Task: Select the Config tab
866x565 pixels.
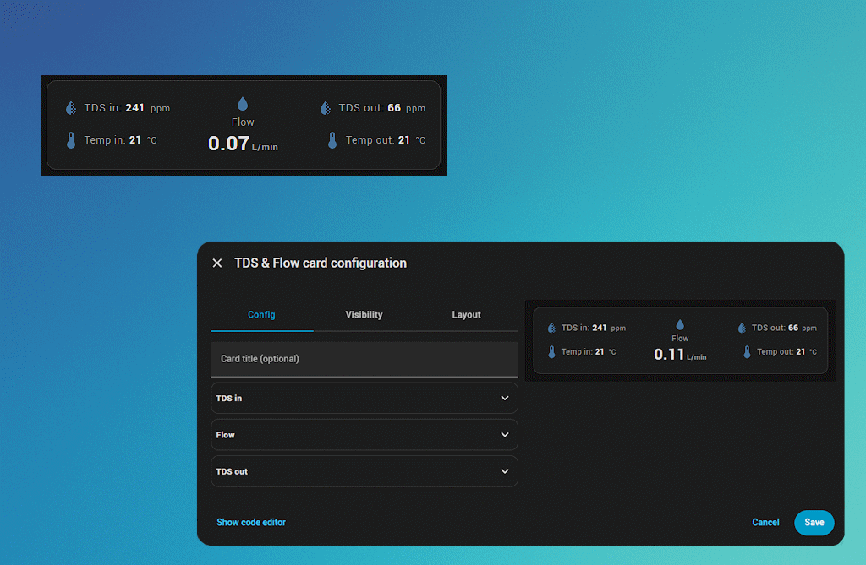Action: [261, 314]
